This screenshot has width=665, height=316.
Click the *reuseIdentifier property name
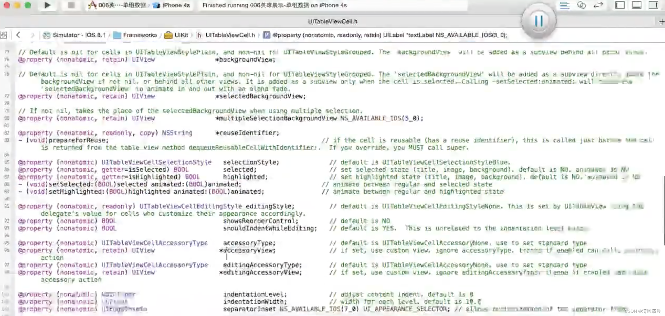tap(247, 133)
